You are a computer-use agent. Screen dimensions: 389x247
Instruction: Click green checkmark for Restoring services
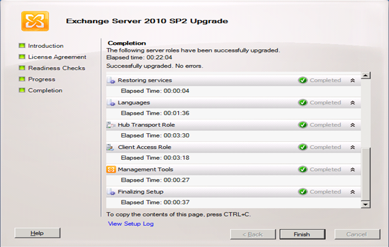click(x=303, y=80)
